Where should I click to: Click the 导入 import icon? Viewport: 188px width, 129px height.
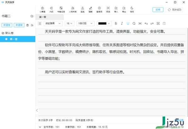(116, 10)
